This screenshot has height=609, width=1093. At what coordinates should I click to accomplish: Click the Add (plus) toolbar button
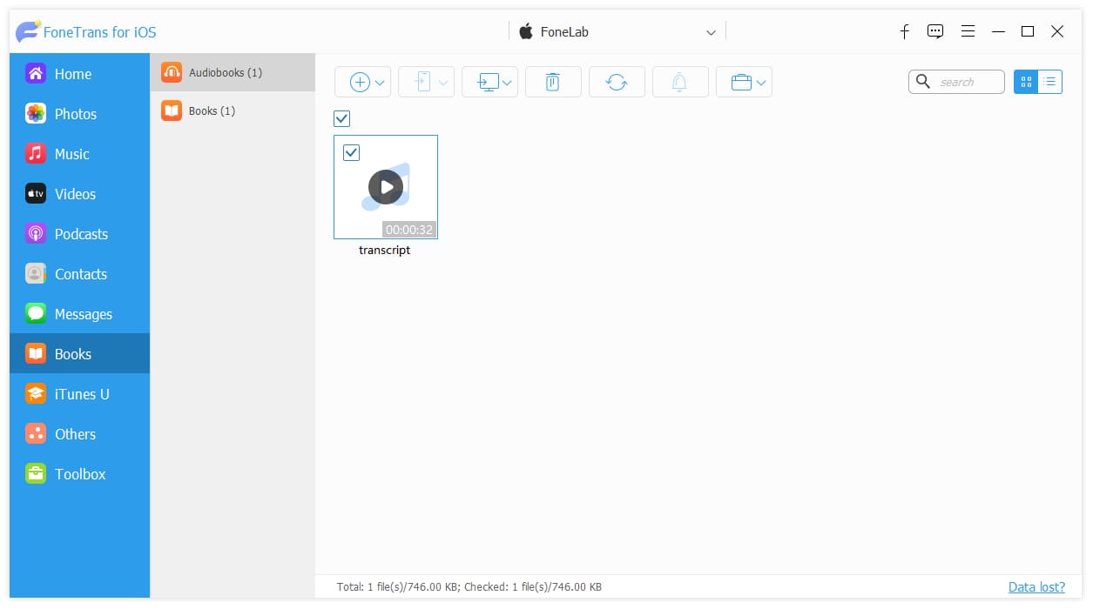click(360, 82)
